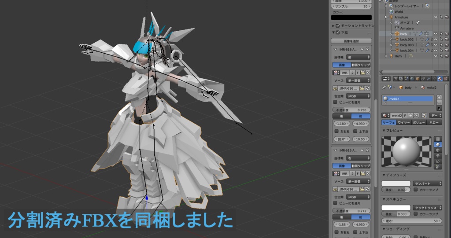Open the second 座標軸 dropdown set to 右
The height and width of the screenshot is (238, 451).
click(358, 158)
